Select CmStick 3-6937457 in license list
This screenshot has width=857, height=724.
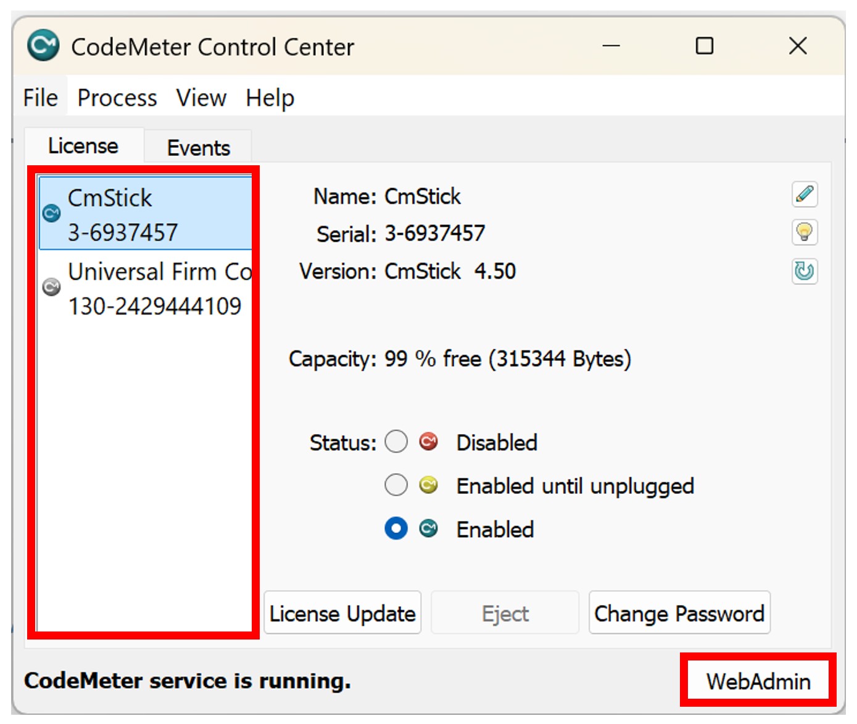coord(146,213)
